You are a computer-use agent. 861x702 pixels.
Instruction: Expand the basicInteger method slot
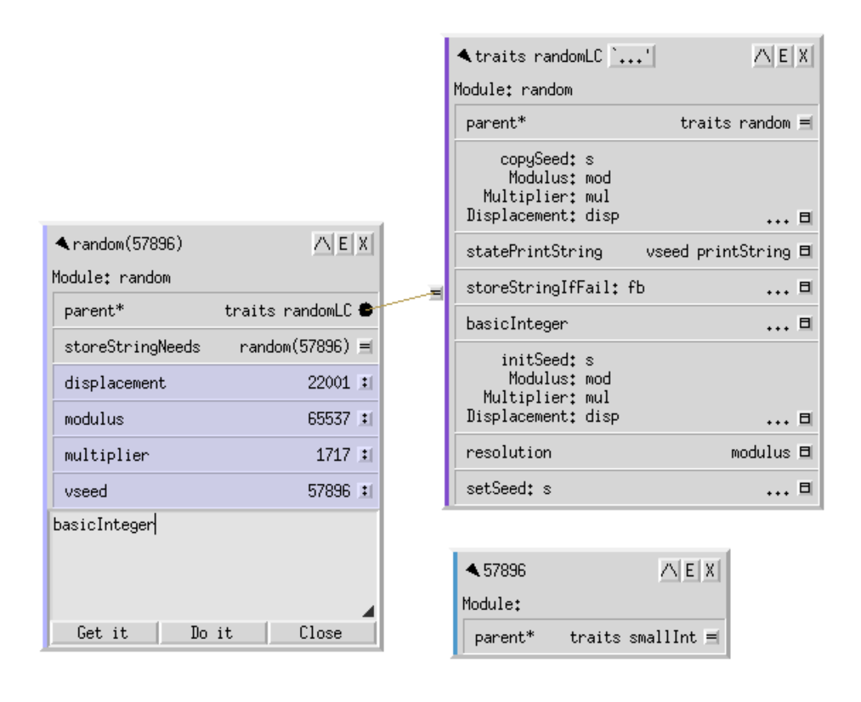coord(804,323)
